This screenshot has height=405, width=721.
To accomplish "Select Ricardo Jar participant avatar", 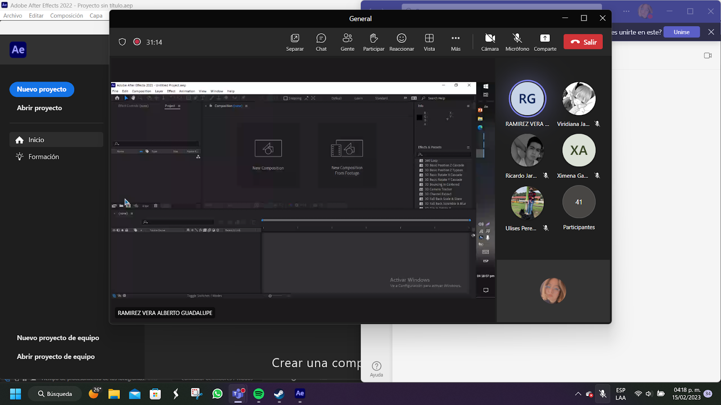I will (527, 150).
